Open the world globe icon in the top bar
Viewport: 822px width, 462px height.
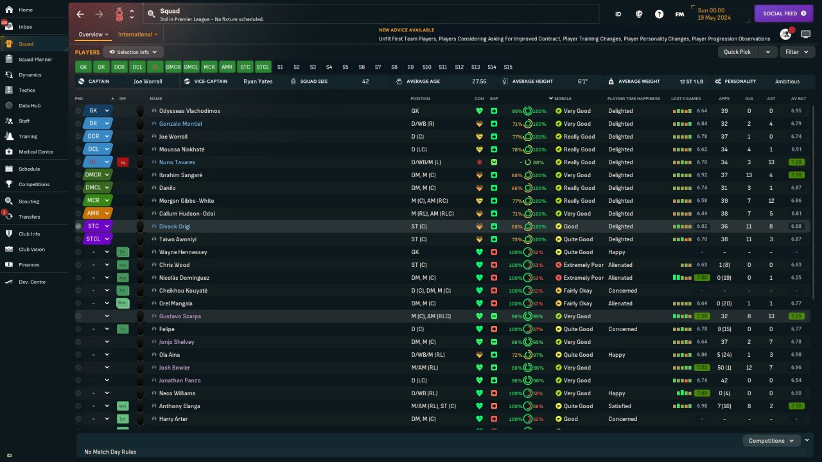coord(639,14)
